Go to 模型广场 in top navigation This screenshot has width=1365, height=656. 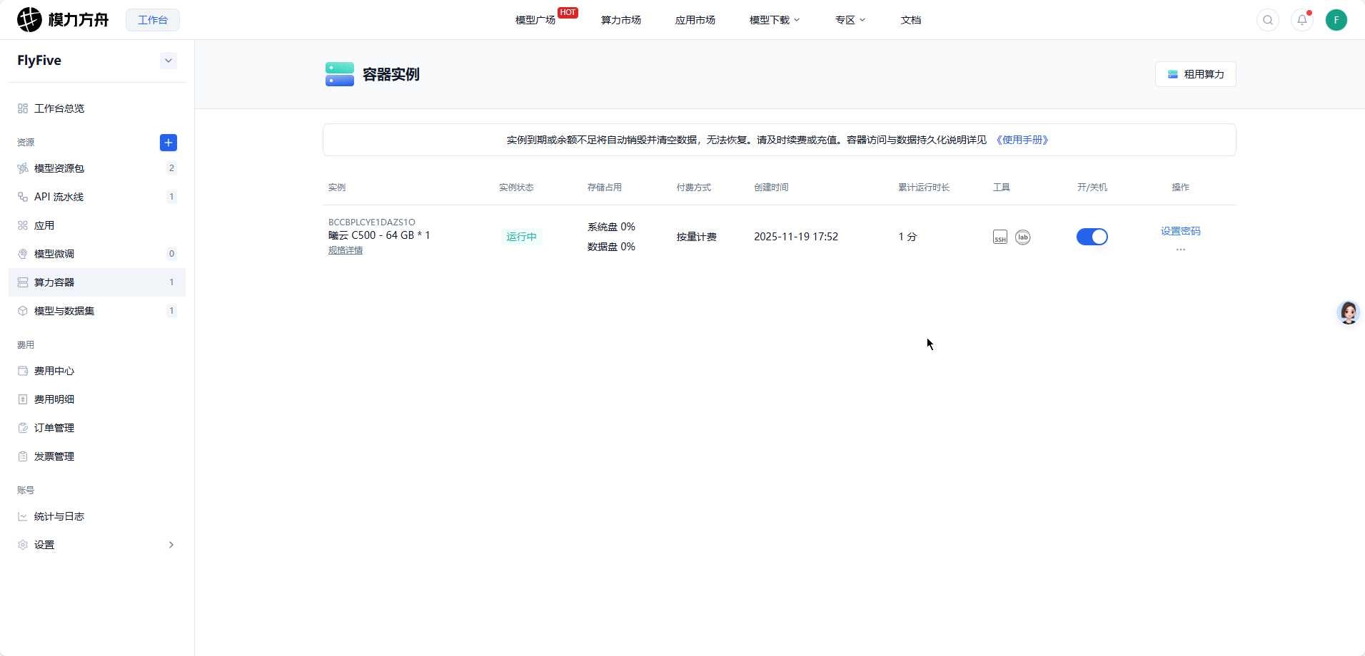[x=535, y=20]
